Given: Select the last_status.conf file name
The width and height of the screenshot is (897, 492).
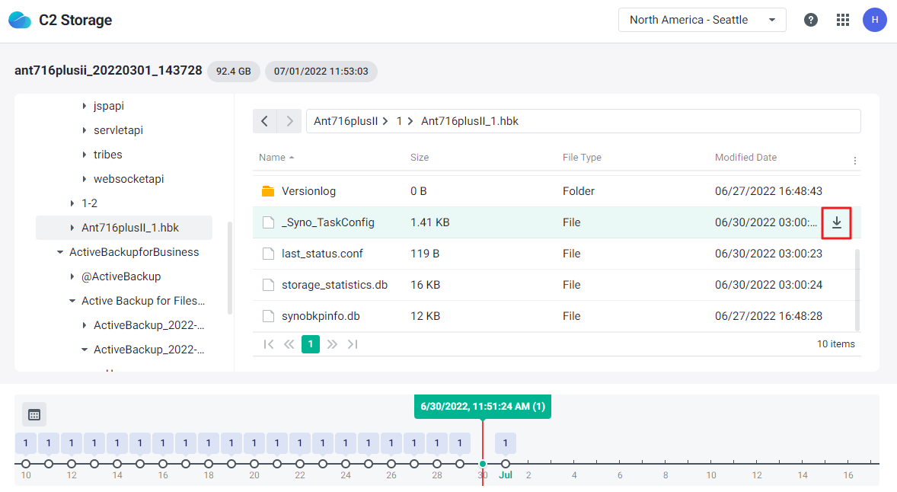Looking at the screenshot, I should [x=322, y=254].
